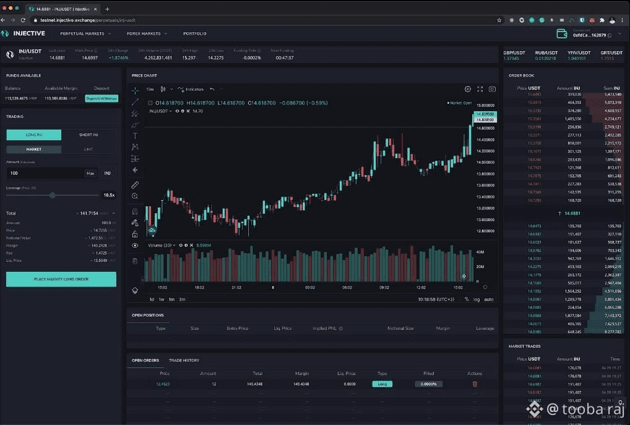Select the pitchfork drawing tool
Viewport: 630px width, 425px height.
tap(135, 114)
